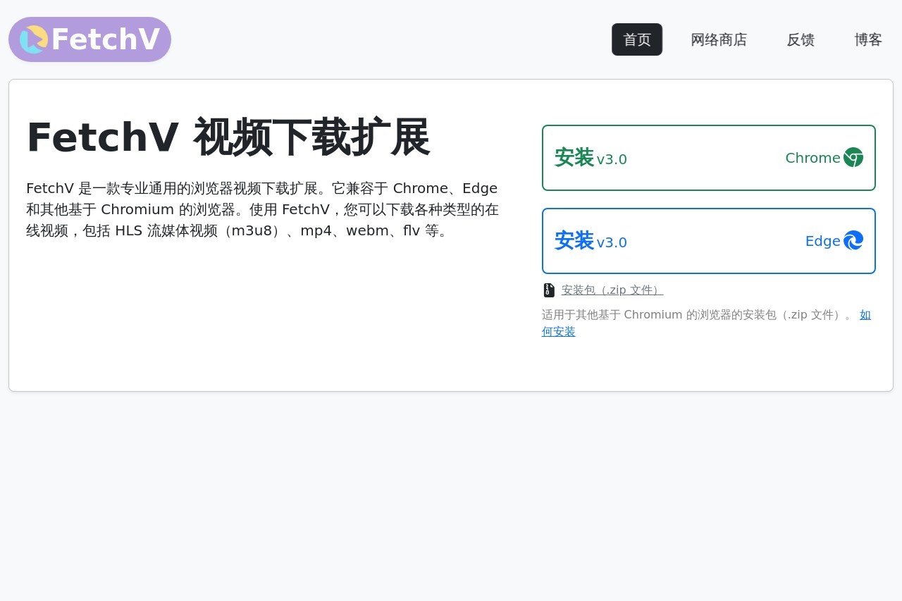Image resolution: width=902 pixels, height=601 pixels.
Task: Click the FetchV logo play icon
Action: coord(33,39)
